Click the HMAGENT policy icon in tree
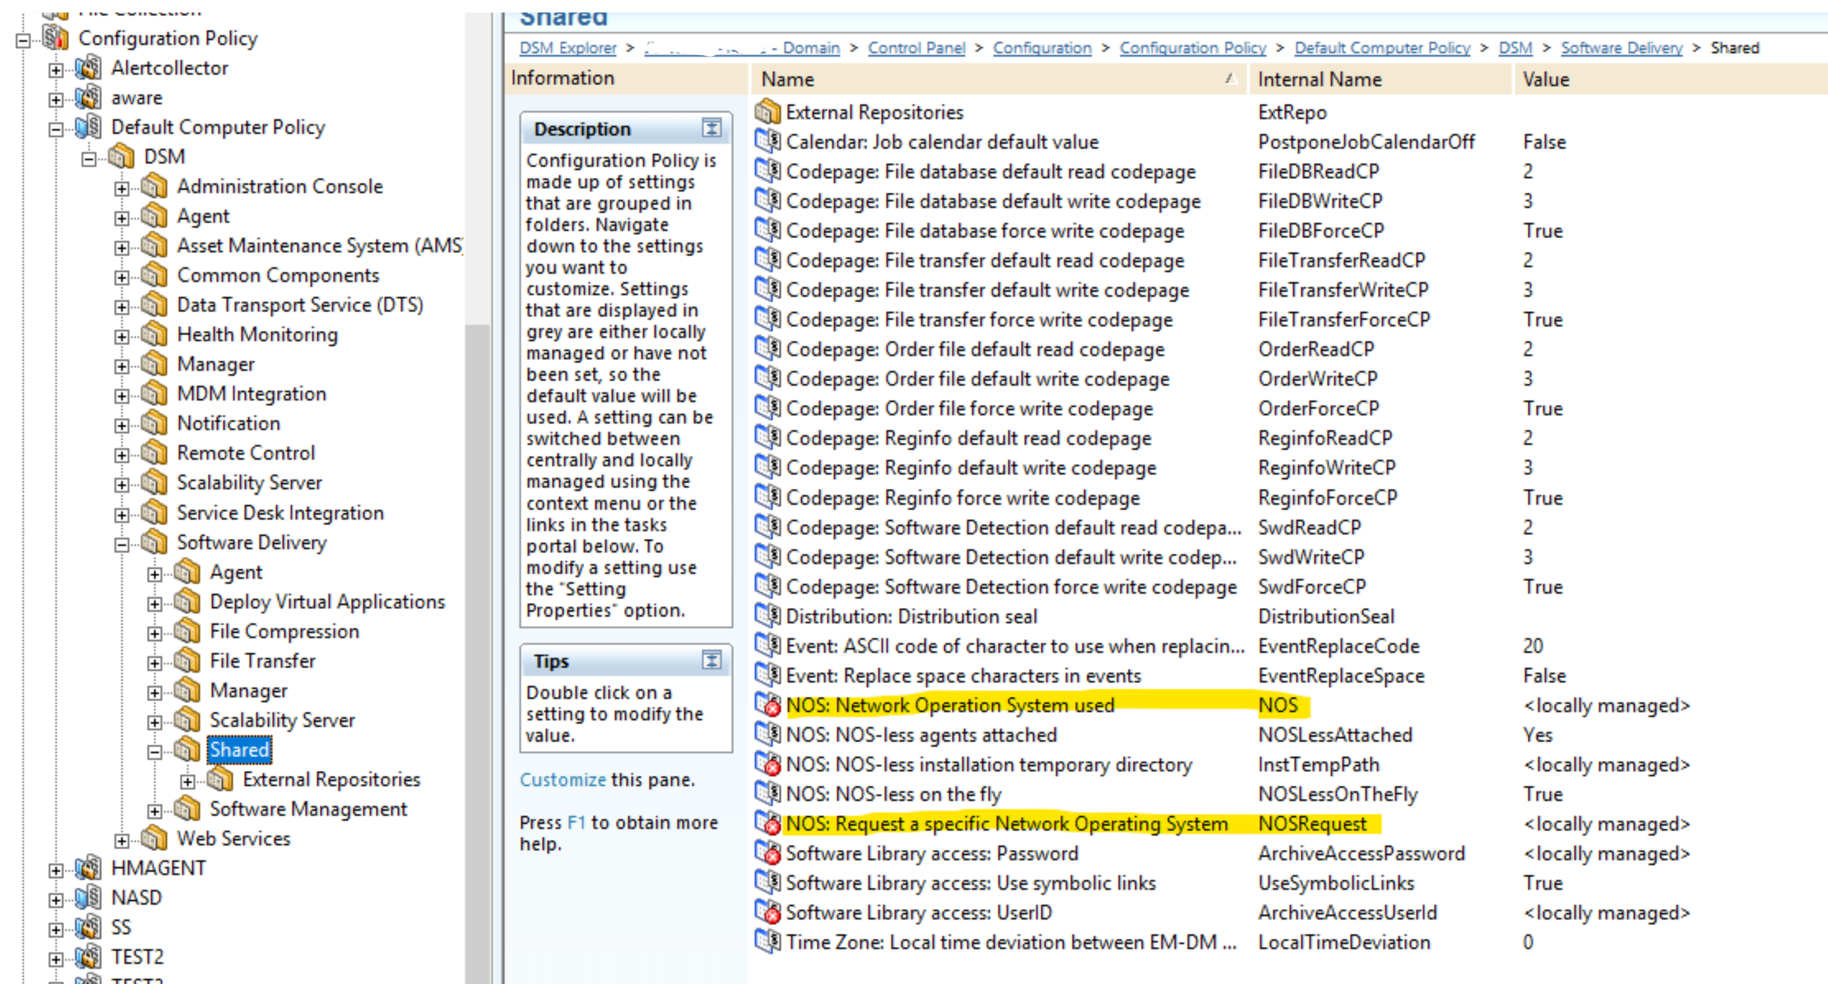The image size is (1828, 984). pos(89,868)
